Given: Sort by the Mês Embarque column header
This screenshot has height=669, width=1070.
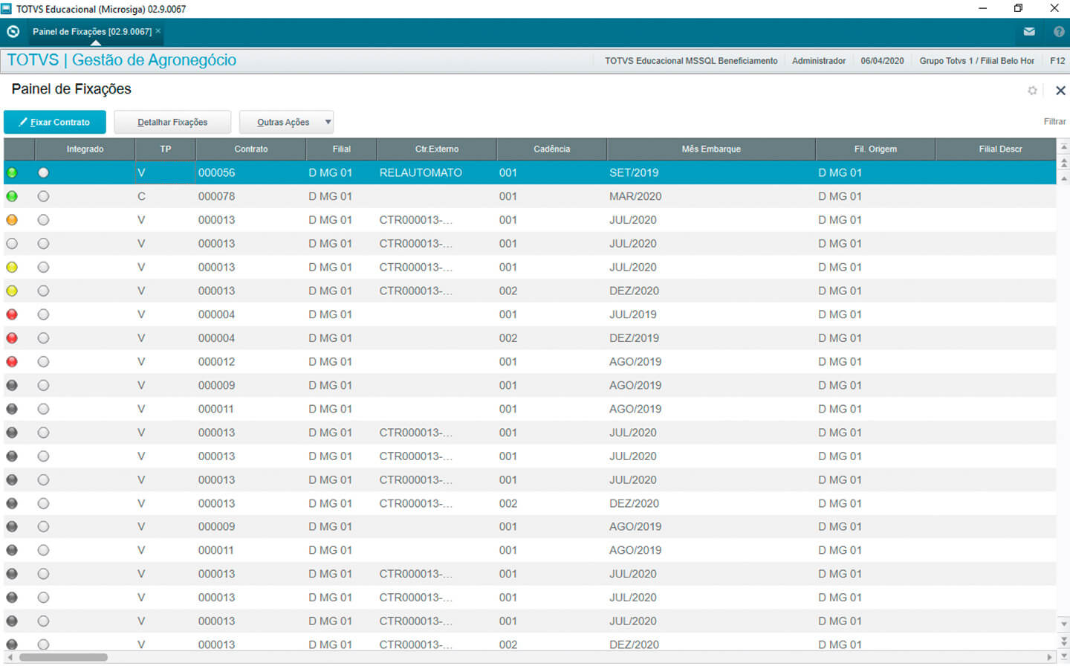Looking at the screenshot, I should (710, 149).
